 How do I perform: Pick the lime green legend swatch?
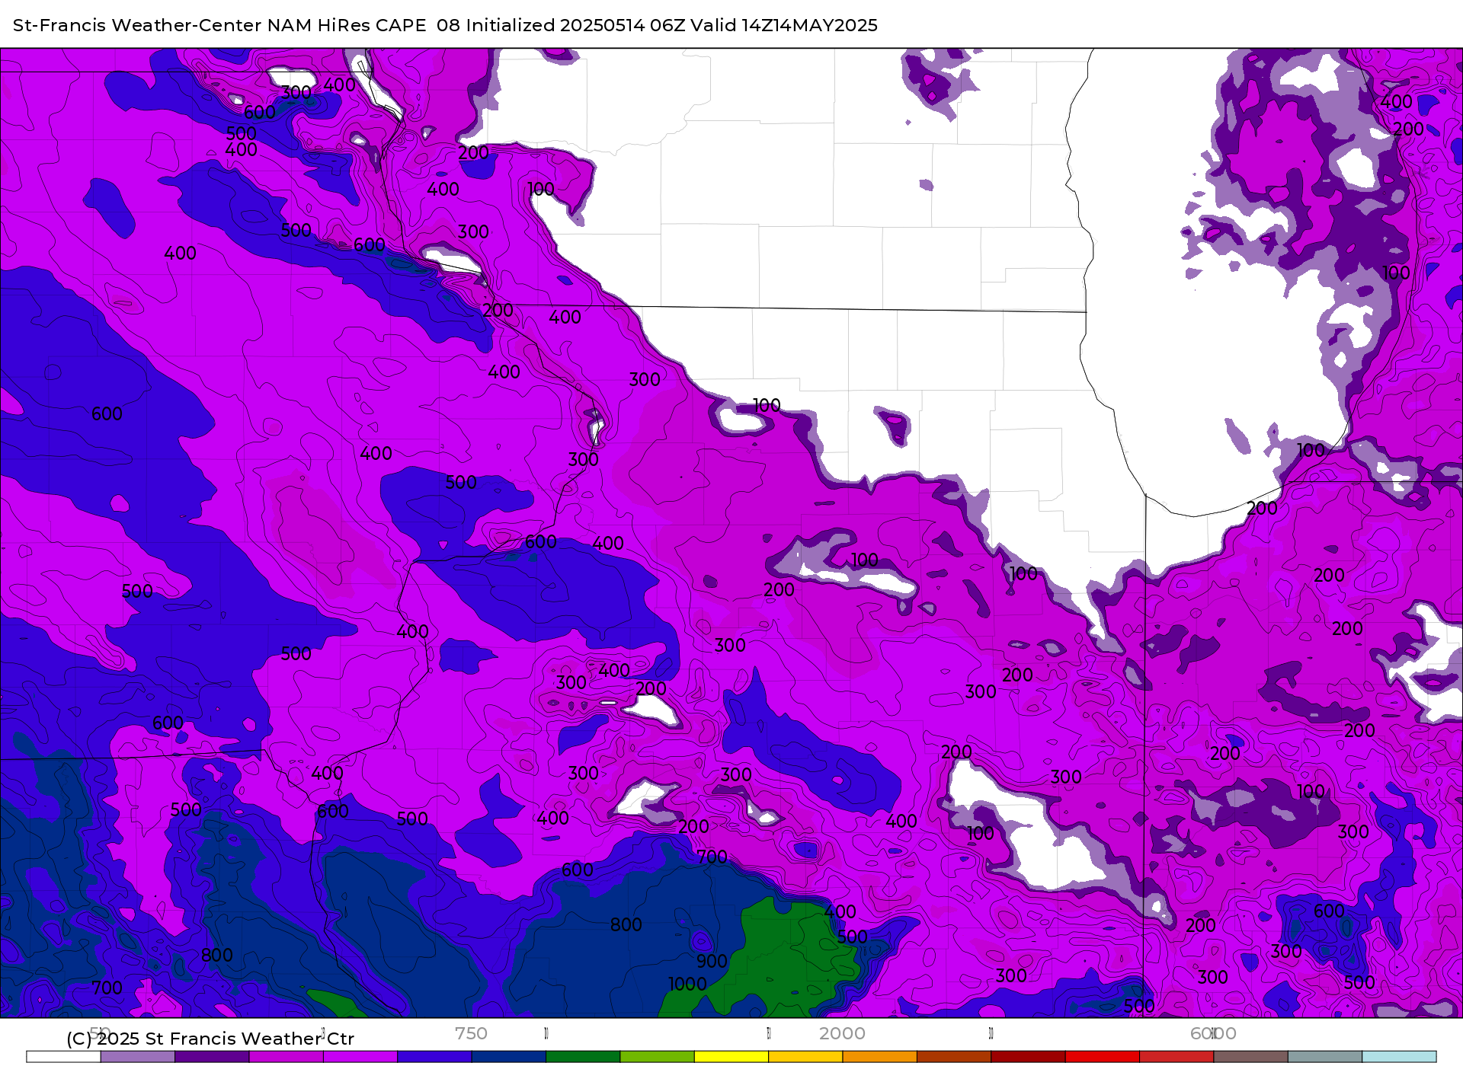tap(658, 1057)
